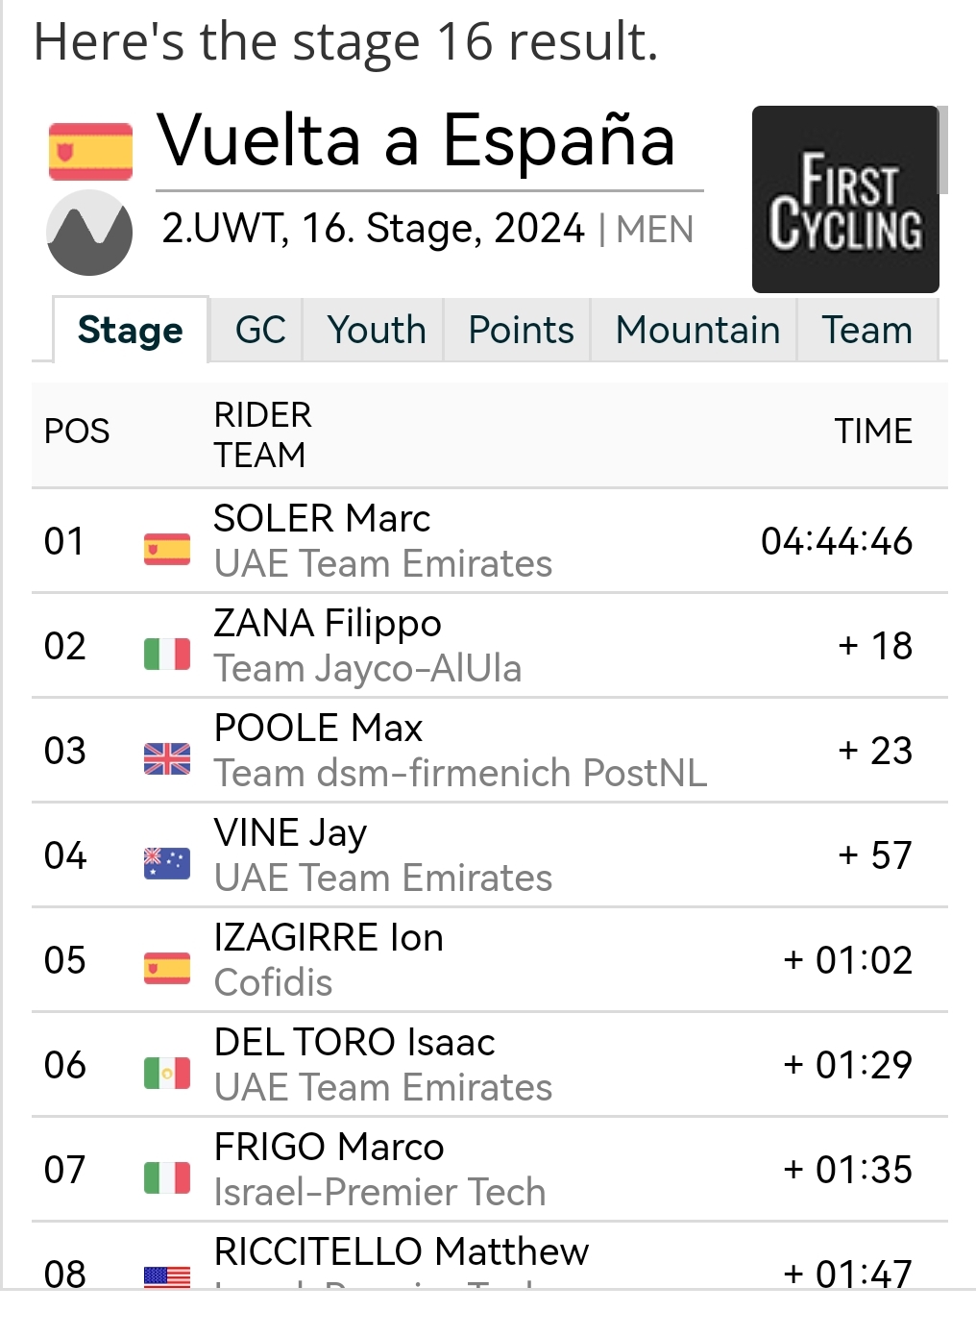Open rider SOLER Marc's profile
976x1336 pixels.
click(x=322, y=518)
